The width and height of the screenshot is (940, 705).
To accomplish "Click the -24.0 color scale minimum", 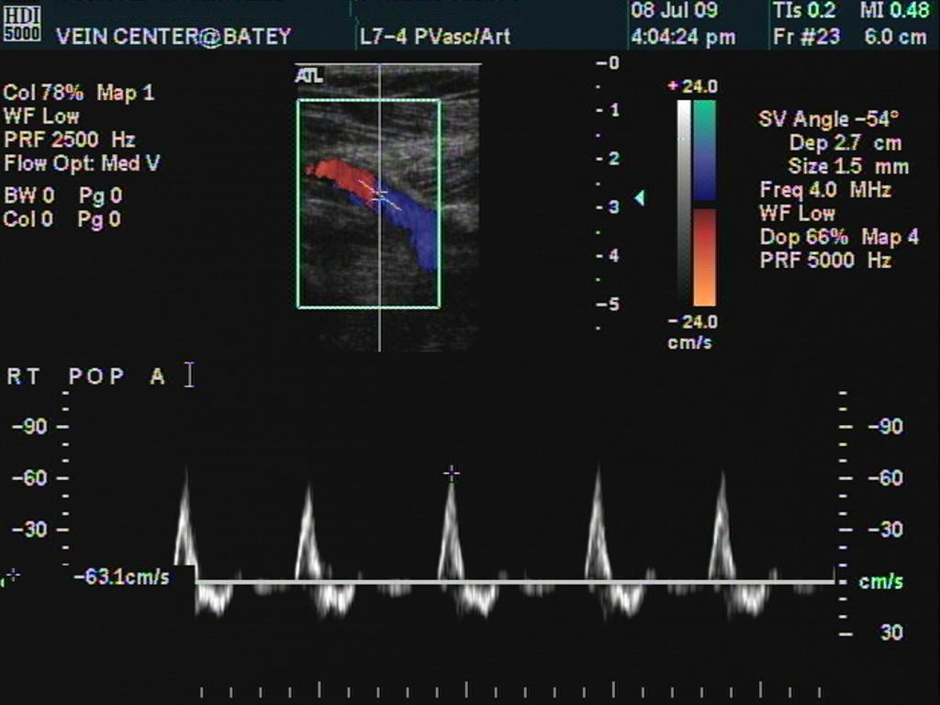I will point(692,322).
